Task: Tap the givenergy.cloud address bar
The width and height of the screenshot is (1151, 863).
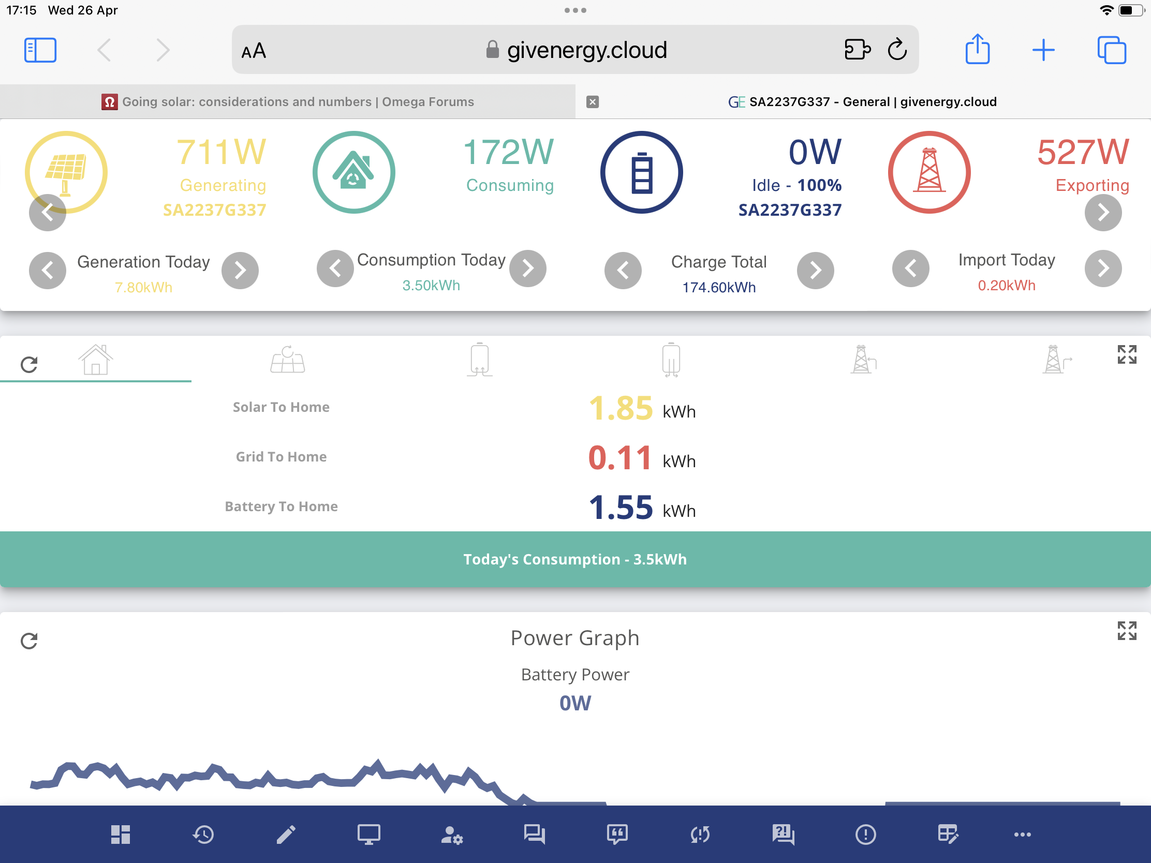Action: click(575, 50)
